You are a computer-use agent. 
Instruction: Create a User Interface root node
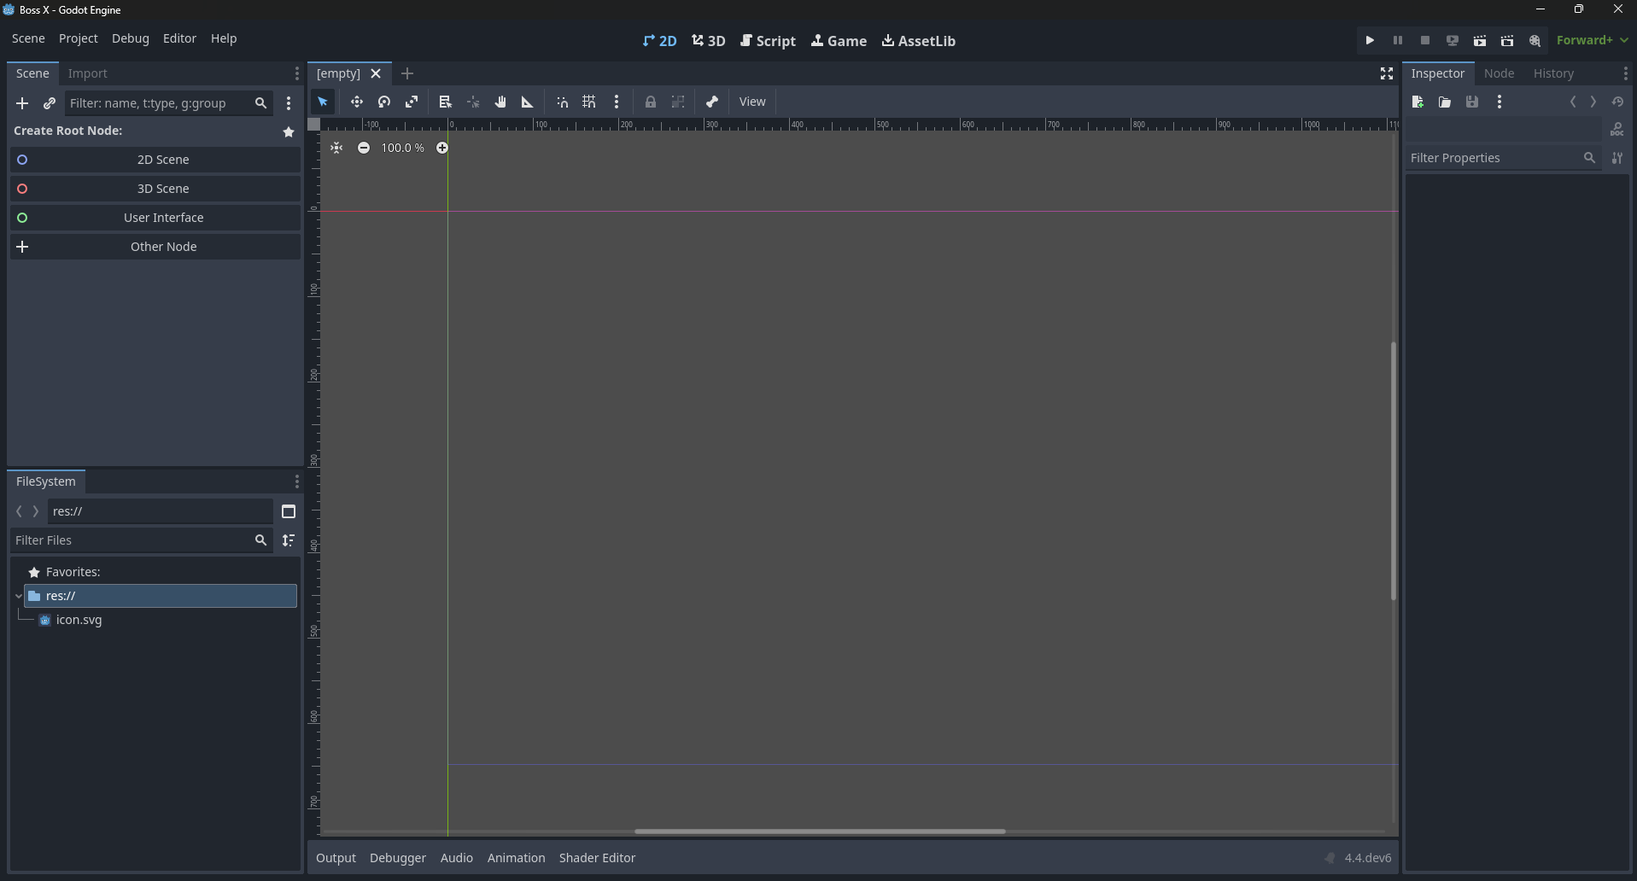155,218
